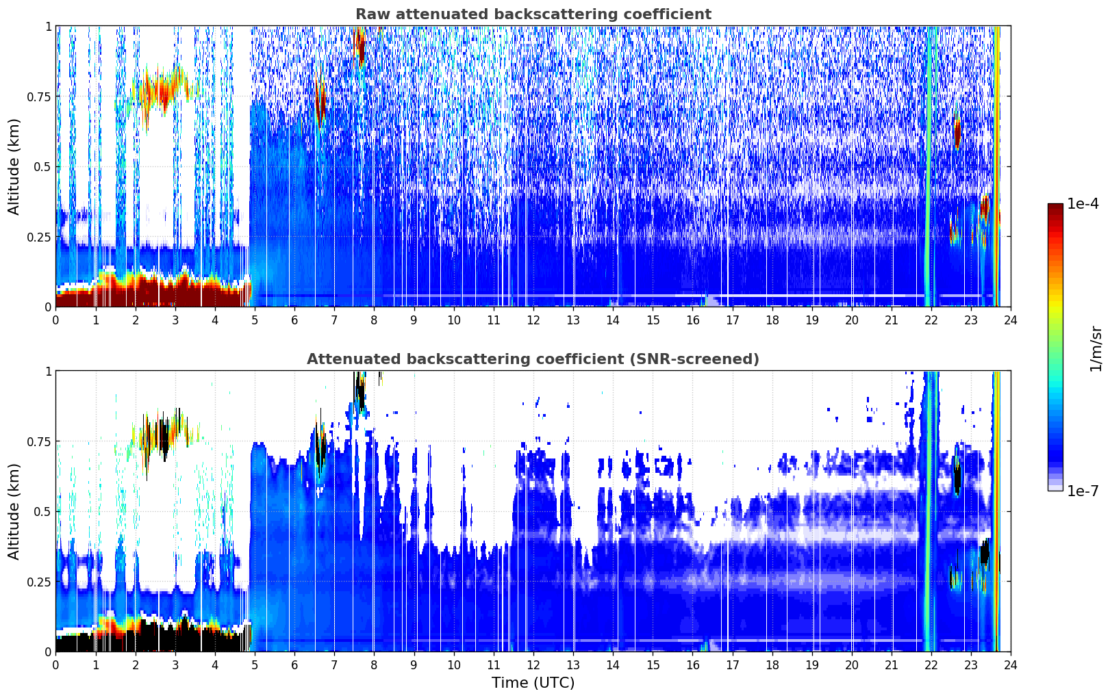Click the 12 hour tick on bottom axis
The height and width of the screenshot is (698, 1110).
pyautogui.click(x=533, y=664)
